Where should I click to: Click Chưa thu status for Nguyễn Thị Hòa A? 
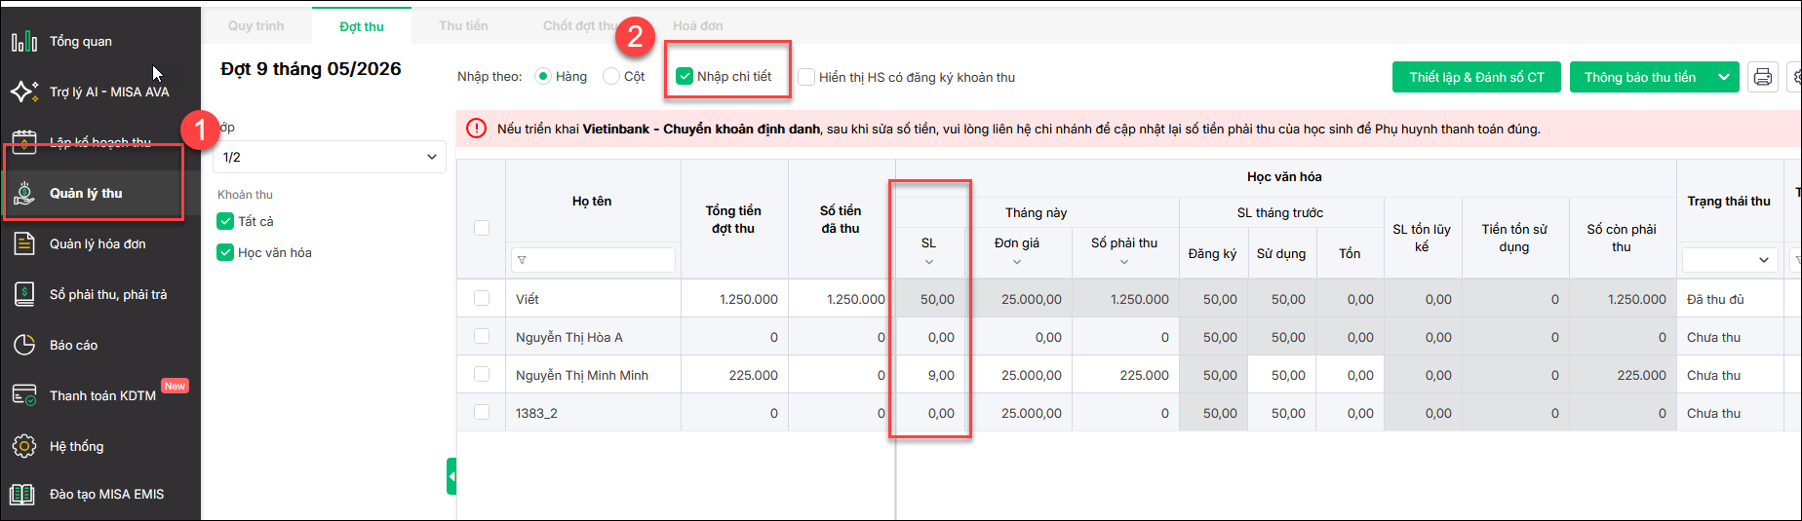coord(1713,337)
